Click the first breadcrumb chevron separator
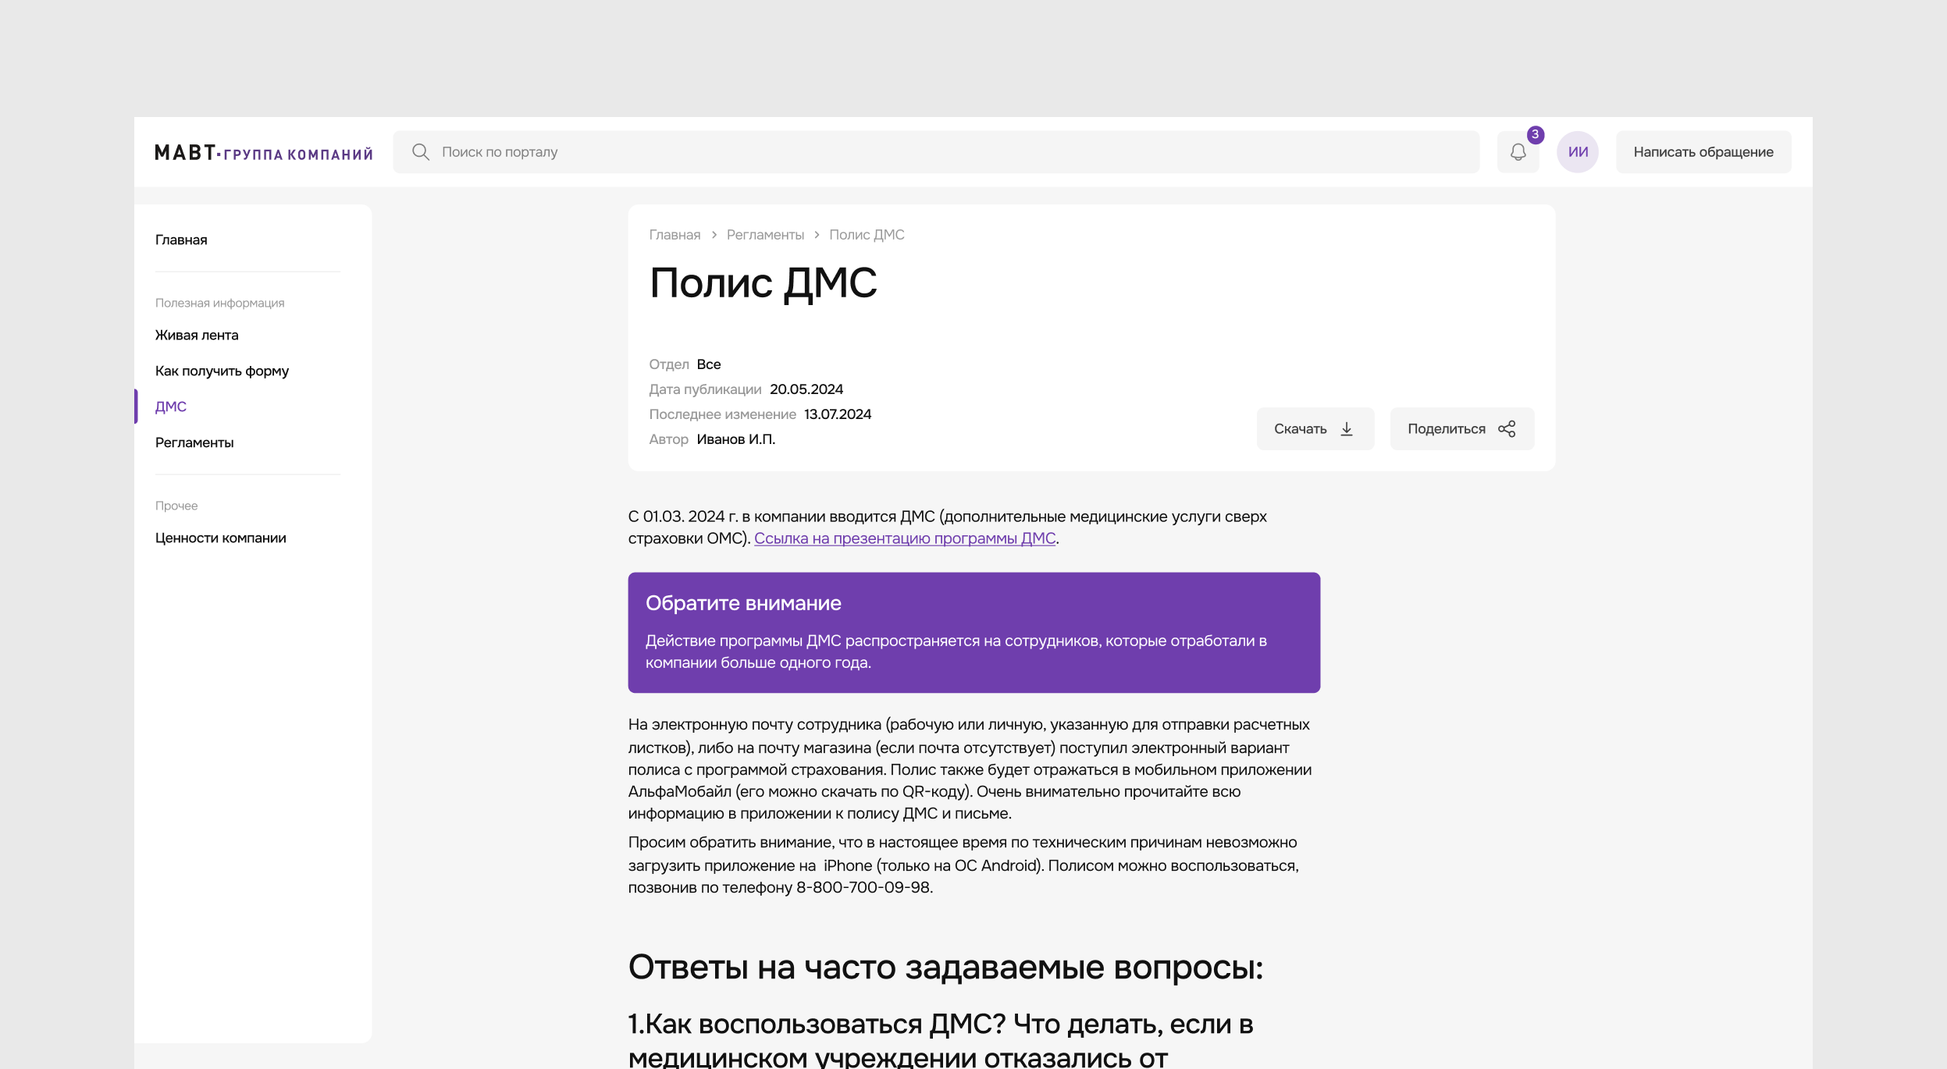 pyautogui.click(x=714, y=235)
